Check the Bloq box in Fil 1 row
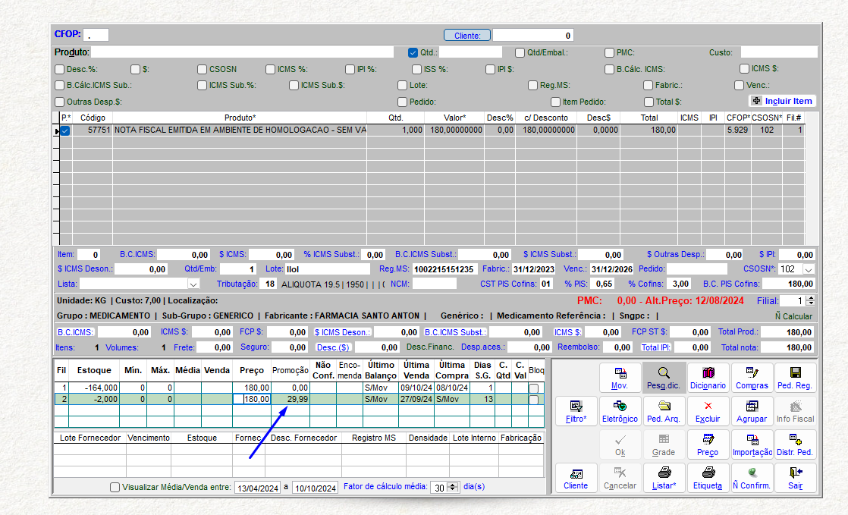Viewport: 848px width, 515px height. [534, 388]
